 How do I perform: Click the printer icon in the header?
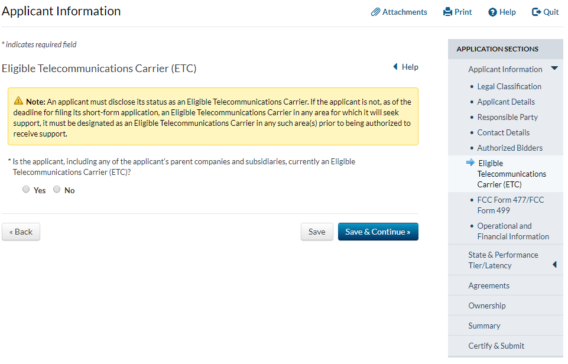pos(447,12)
